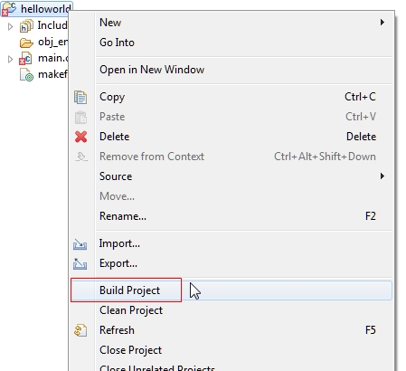406x371 pixels.
Task: Open the New submenu arrow
Action: tap(382, 23)
